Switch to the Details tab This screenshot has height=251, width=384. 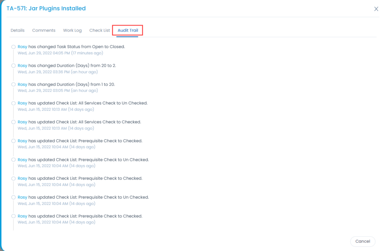click(x=18, y=30)
